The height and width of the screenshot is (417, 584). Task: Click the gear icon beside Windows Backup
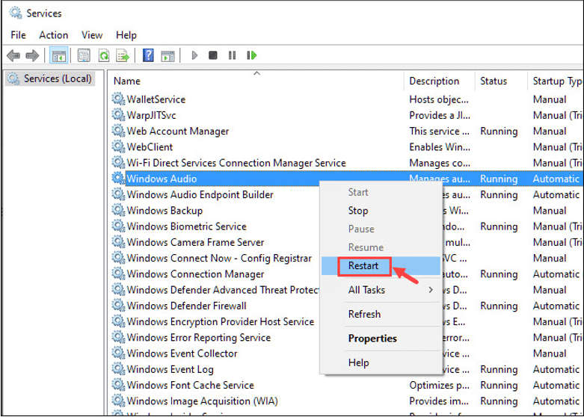click(118, 210)
